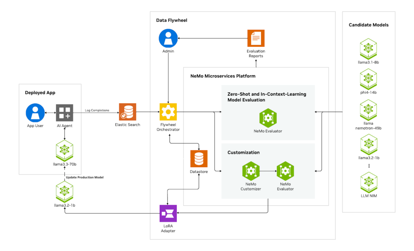The height and width of the screenshot is (251, 414).
Task: Click the Update Production Model link text
Action: pos(84,177)
